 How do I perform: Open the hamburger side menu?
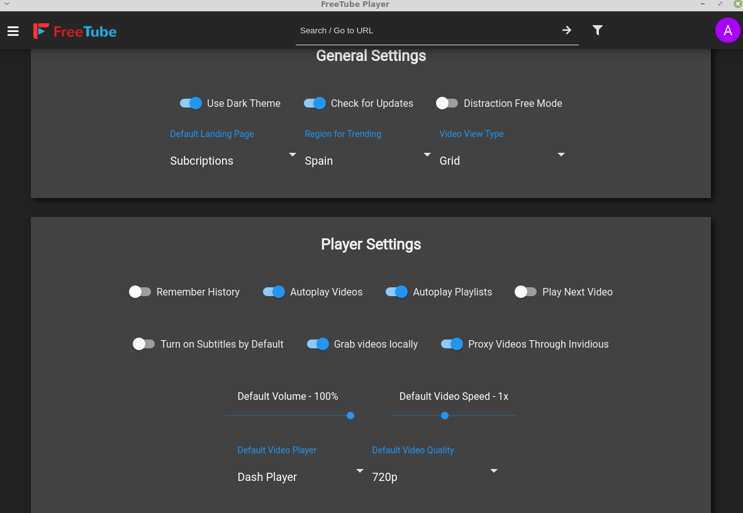click(x=13, y=31)
